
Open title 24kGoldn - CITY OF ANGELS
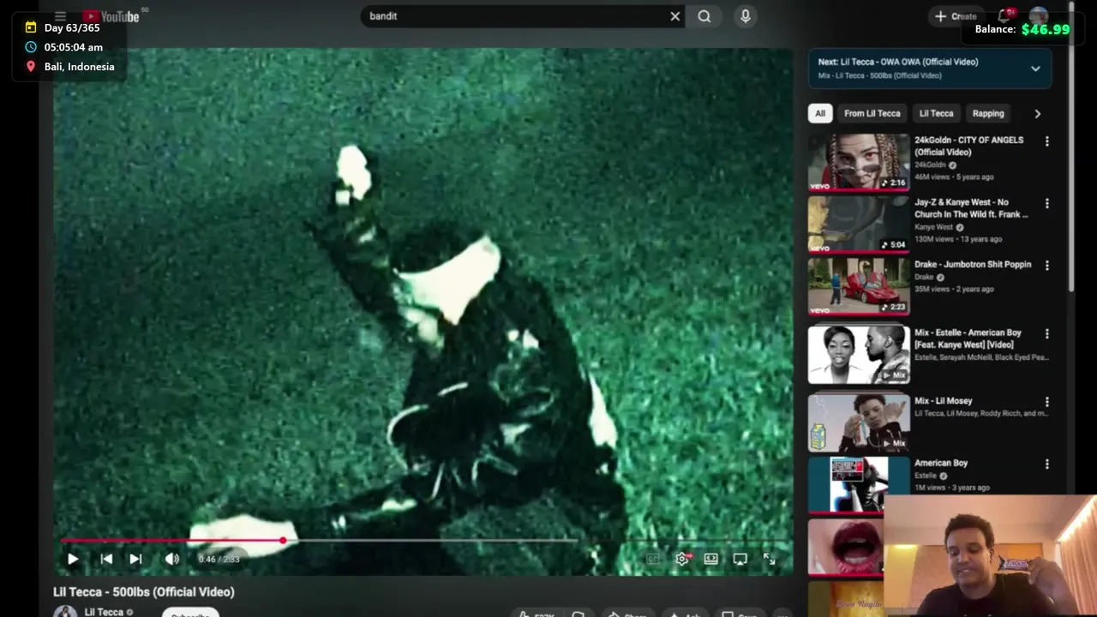click(x=968, y=146)
